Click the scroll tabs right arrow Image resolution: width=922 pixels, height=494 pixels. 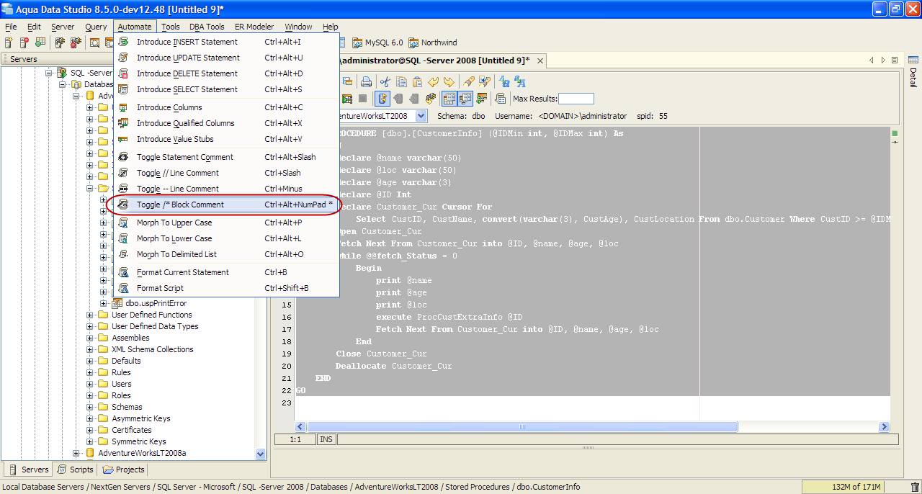point(883,60)
